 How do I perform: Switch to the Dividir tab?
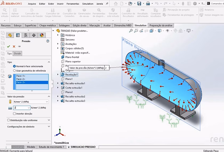[x=18, y=54]
